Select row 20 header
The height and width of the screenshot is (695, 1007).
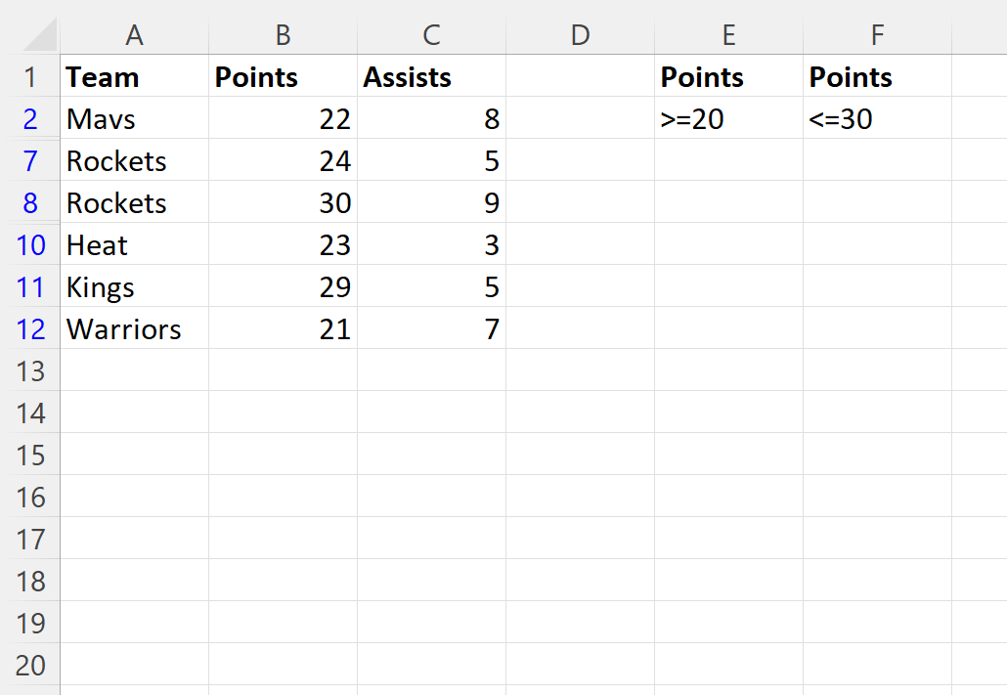[x=30, y=666]
